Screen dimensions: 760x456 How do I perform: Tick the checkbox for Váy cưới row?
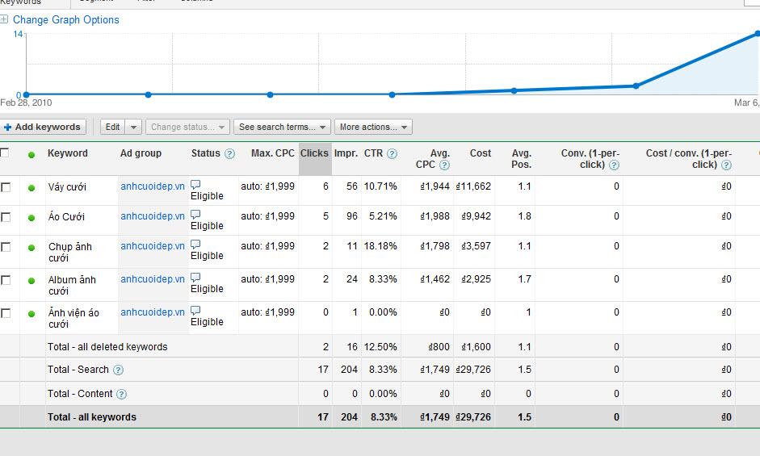(6, 187)
